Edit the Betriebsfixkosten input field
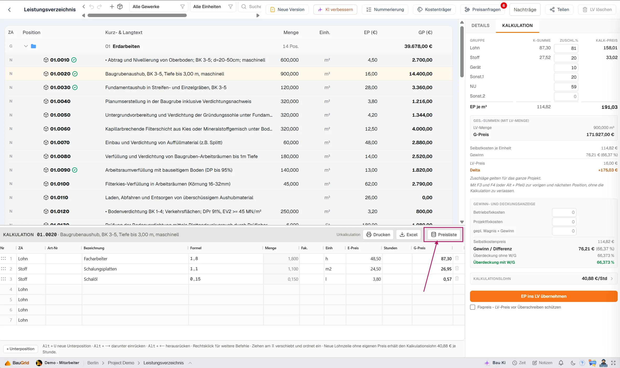 point(564,212)
